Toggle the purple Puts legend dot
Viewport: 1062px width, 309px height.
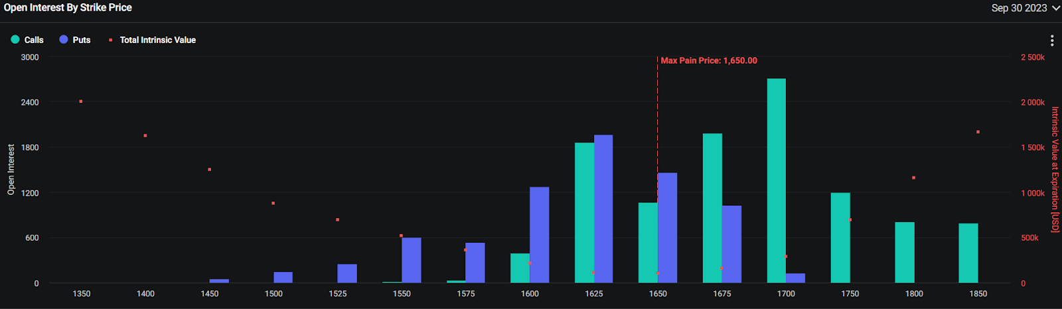click(64, 40)
